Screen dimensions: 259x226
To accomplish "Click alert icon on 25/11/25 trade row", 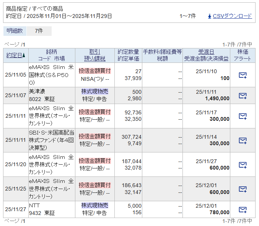I will (243, 189).
